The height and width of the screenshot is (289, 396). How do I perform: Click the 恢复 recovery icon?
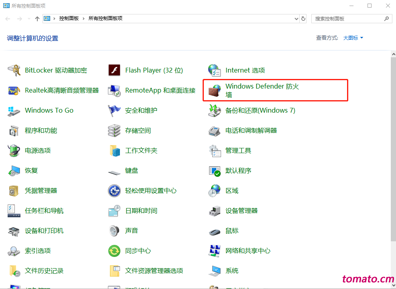tap(14, 171)
